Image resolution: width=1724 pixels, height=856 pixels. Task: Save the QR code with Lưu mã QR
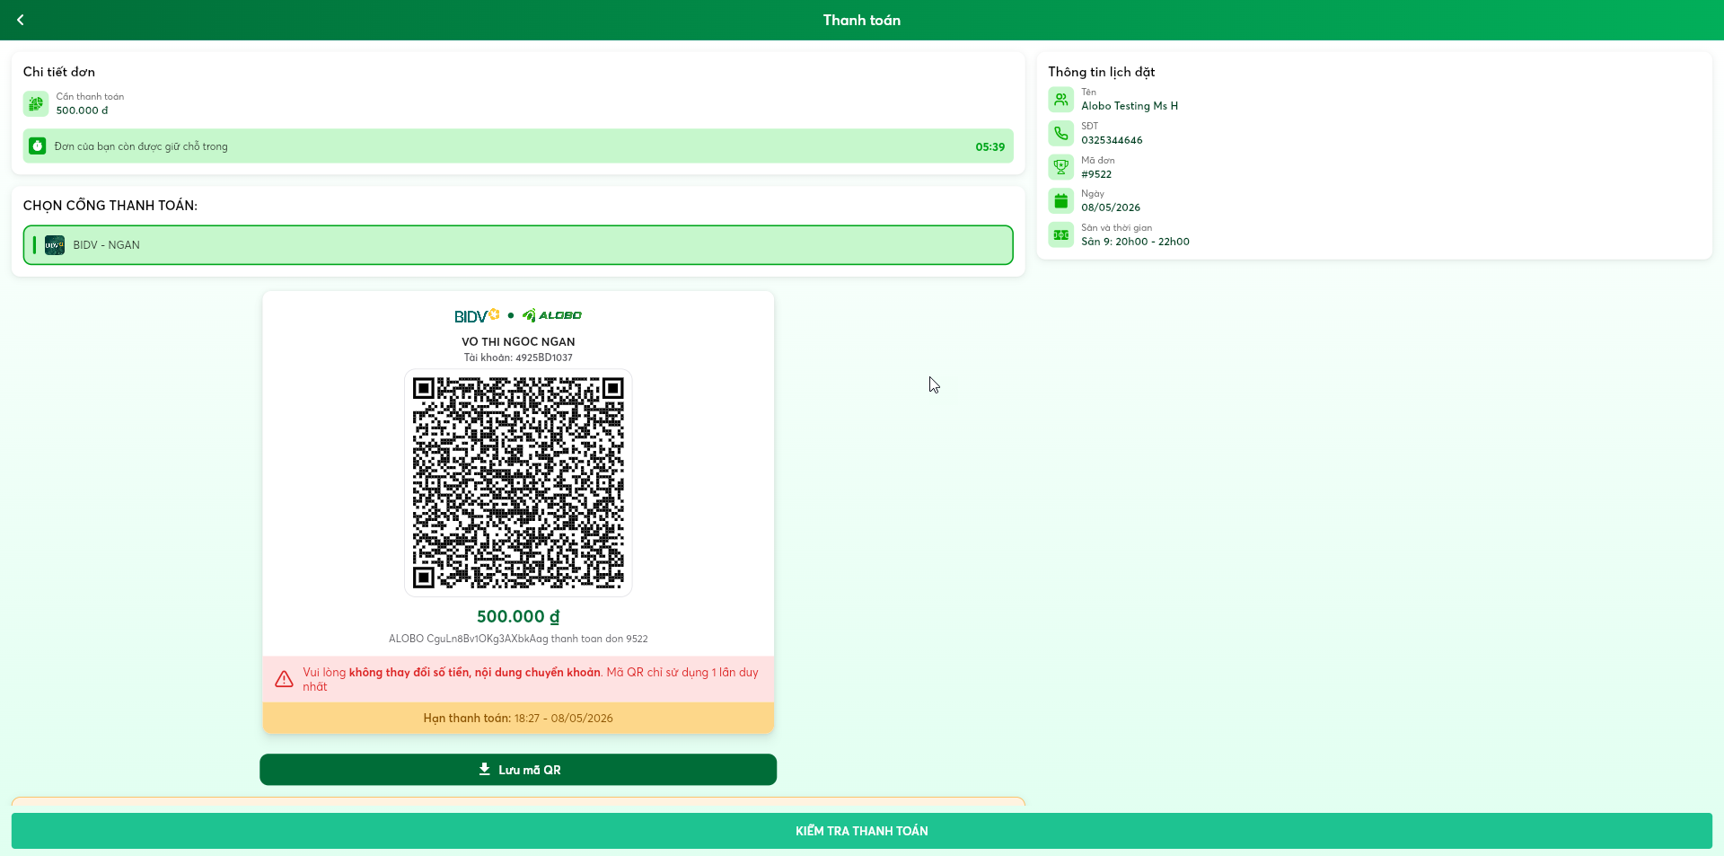click(x=518, y=770)
